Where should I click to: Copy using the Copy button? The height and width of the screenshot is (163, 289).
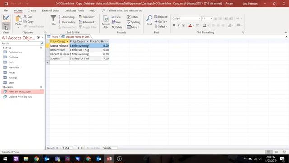(28, 22)
